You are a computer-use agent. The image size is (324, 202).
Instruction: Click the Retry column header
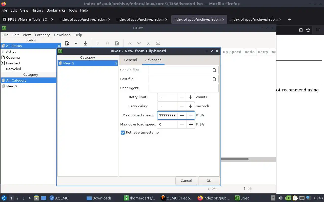[263, 52]
